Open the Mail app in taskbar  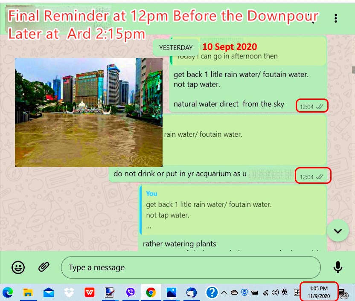pos(49,292)
